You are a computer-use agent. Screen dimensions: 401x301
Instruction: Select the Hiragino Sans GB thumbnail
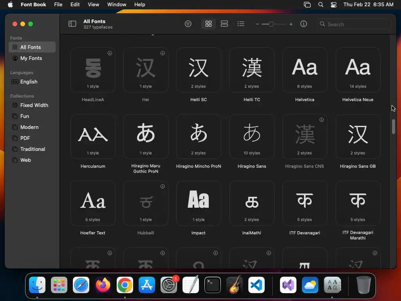358,136
